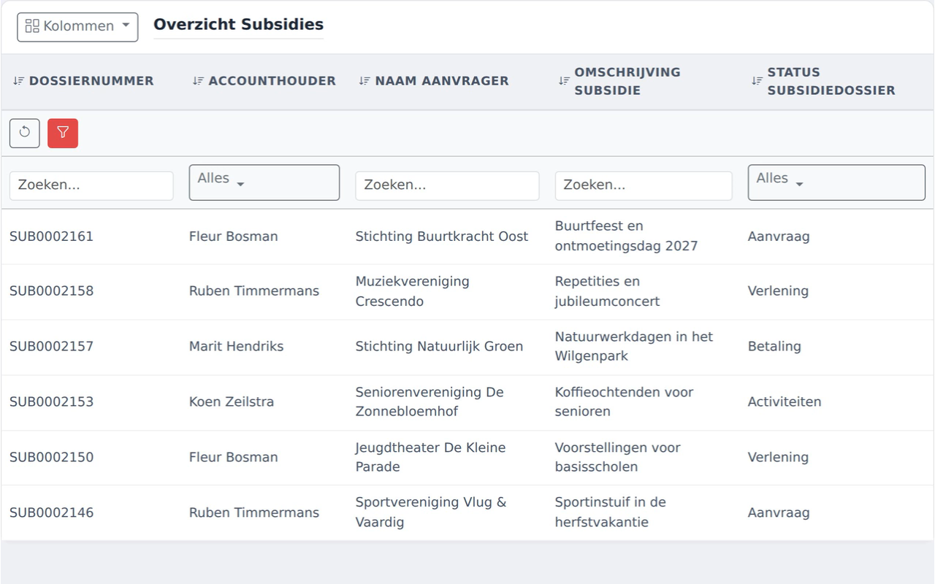Click Marit Hendriks accounthouder cell

pyautogui.click(x=236, y=347)
